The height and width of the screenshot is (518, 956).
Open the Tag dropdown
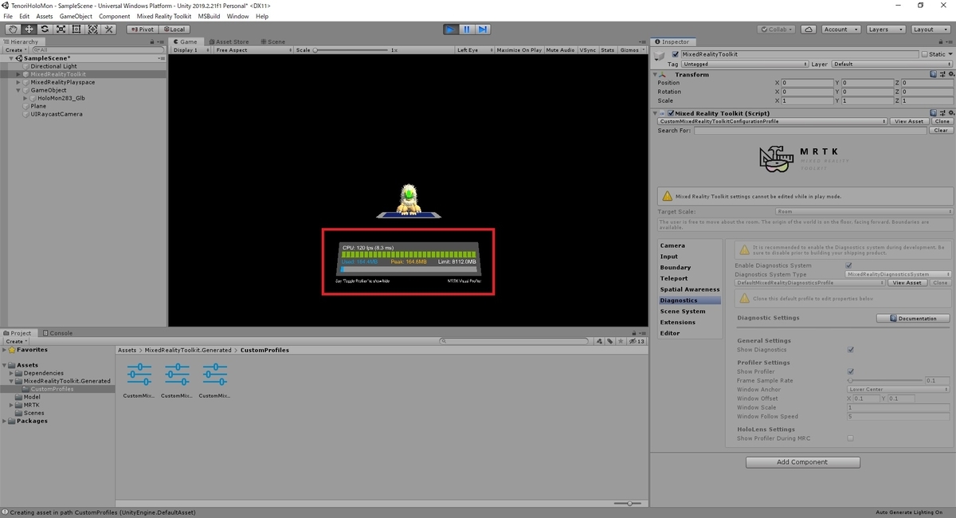745,64
